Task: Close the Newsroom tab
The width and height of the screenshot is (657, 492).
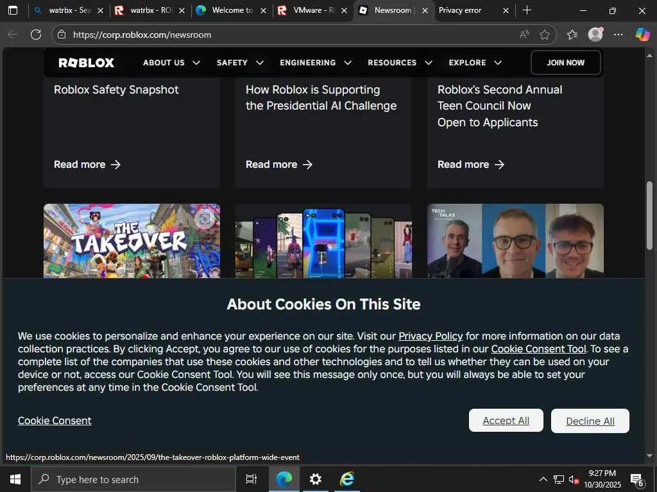Action: click(x=425, y=11)
